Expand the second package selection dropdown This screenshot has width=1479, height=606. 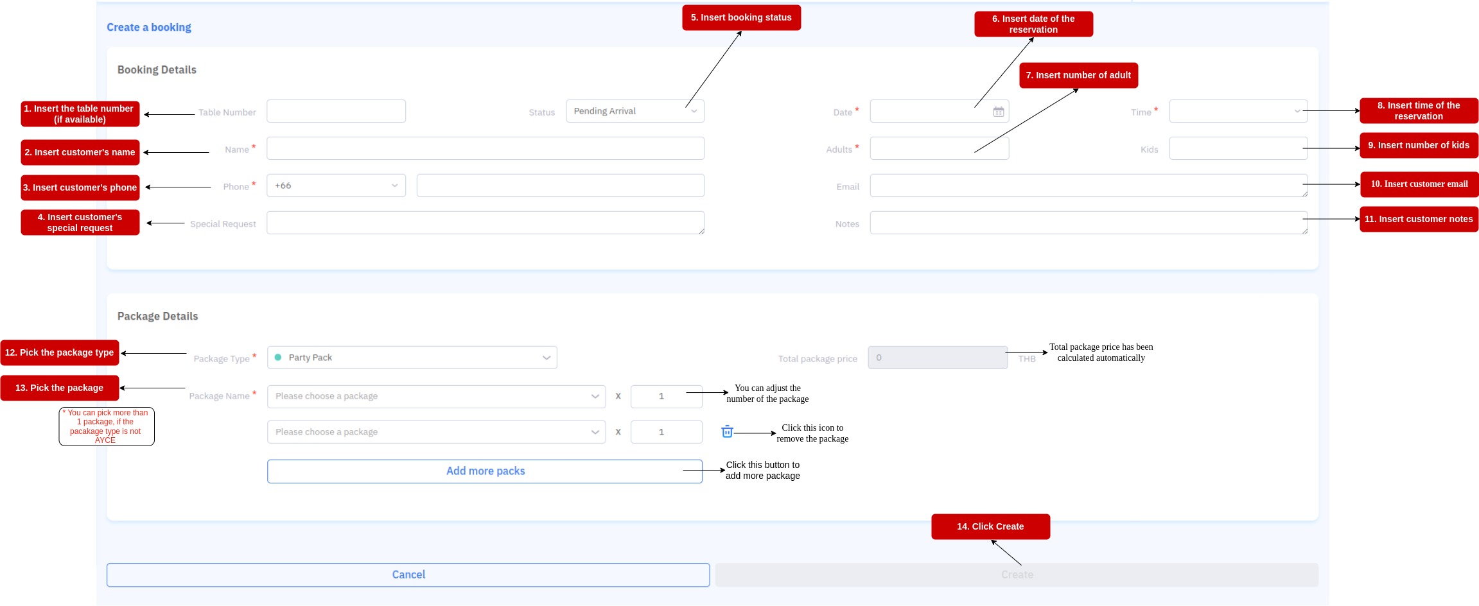[436, 432]
